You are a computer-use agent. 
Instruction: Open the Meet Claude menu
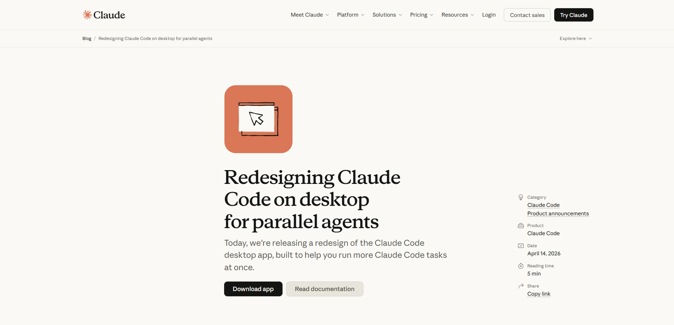click(x=310, y=15)
